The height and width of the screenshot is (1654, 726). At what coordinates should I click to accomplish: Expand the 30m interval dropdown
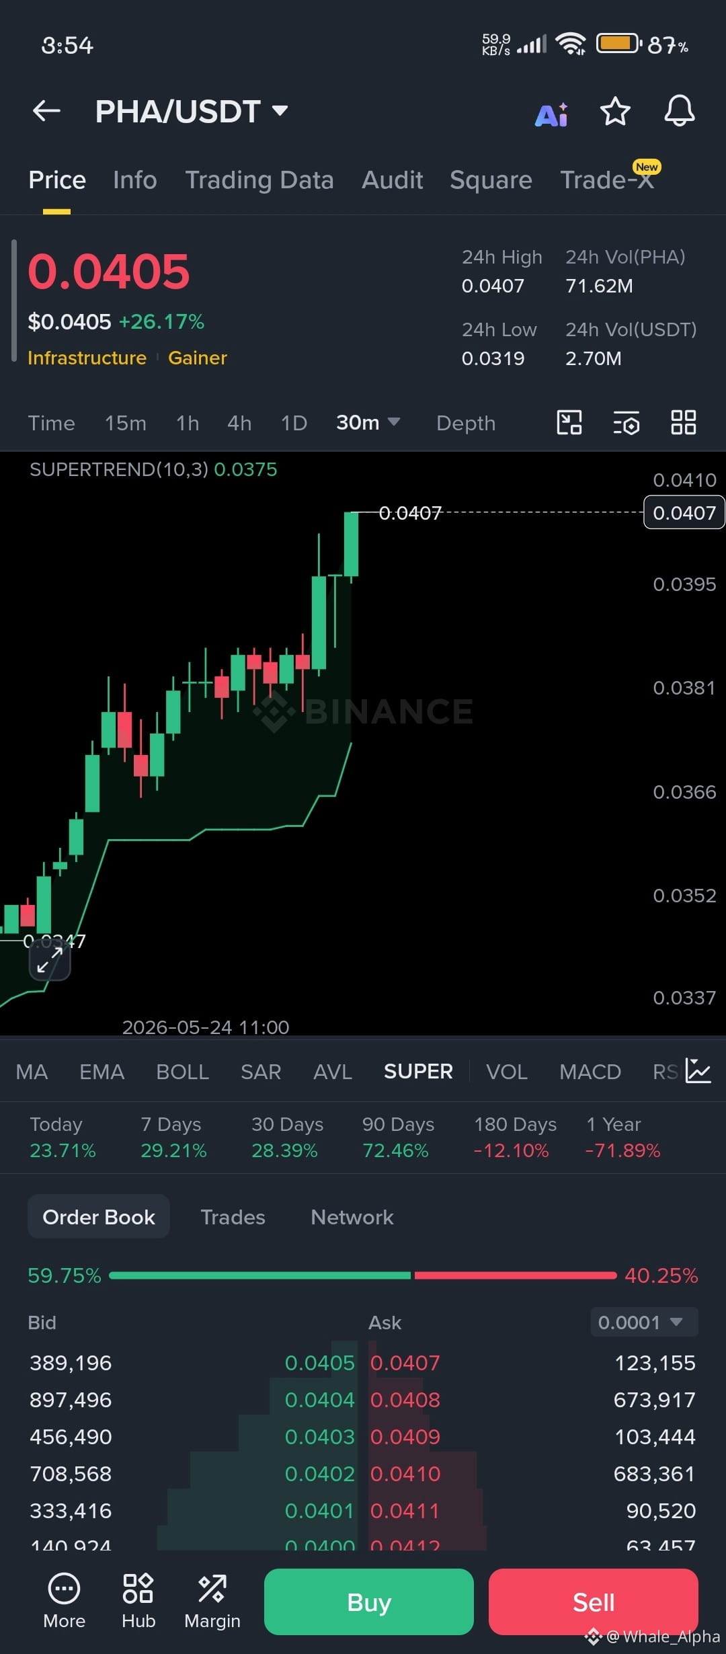tap(368, 423)
